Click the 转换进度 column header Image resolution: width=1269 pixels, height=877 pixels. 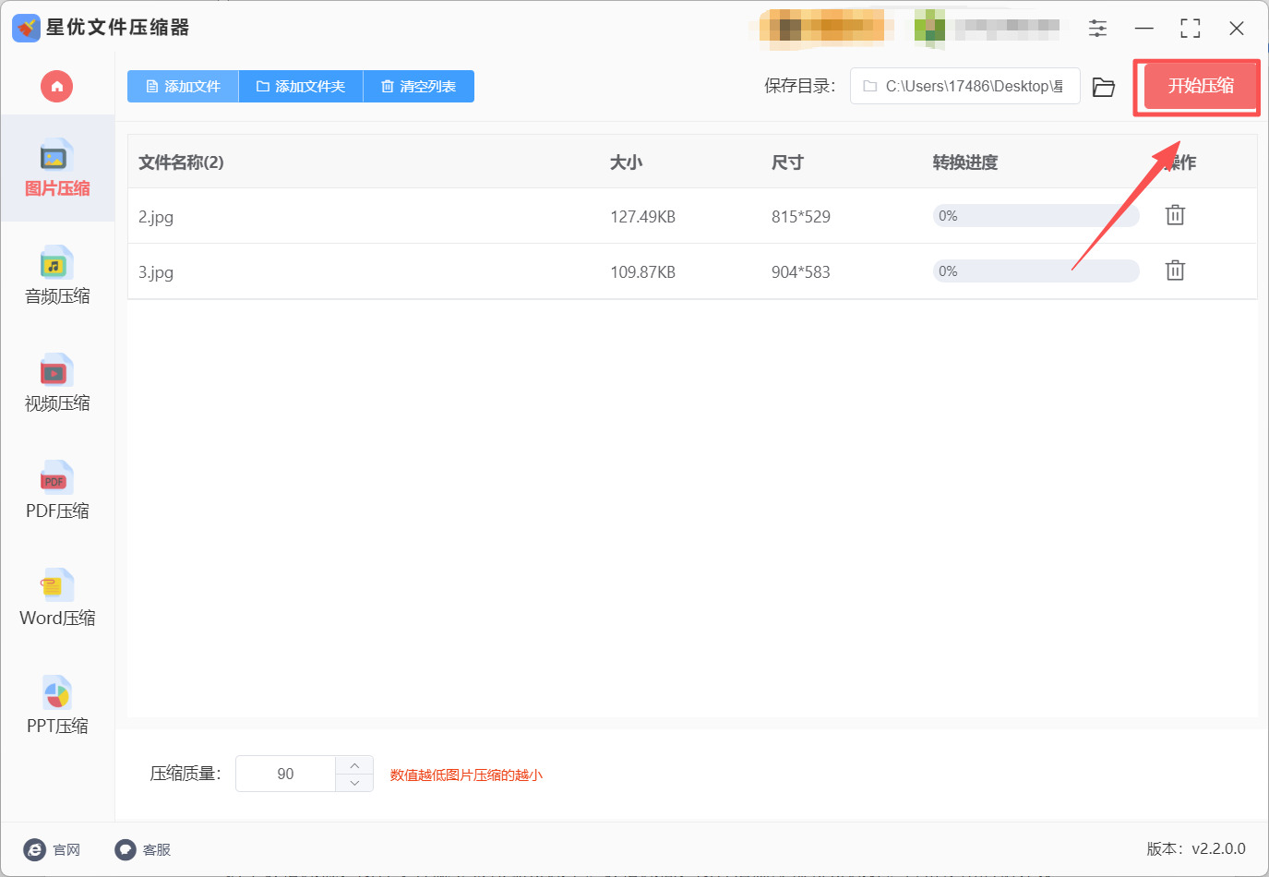click(964, 162)
